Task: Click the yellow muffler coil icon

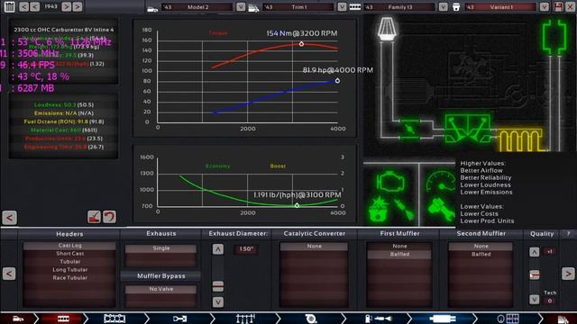Action: [520, 139]
